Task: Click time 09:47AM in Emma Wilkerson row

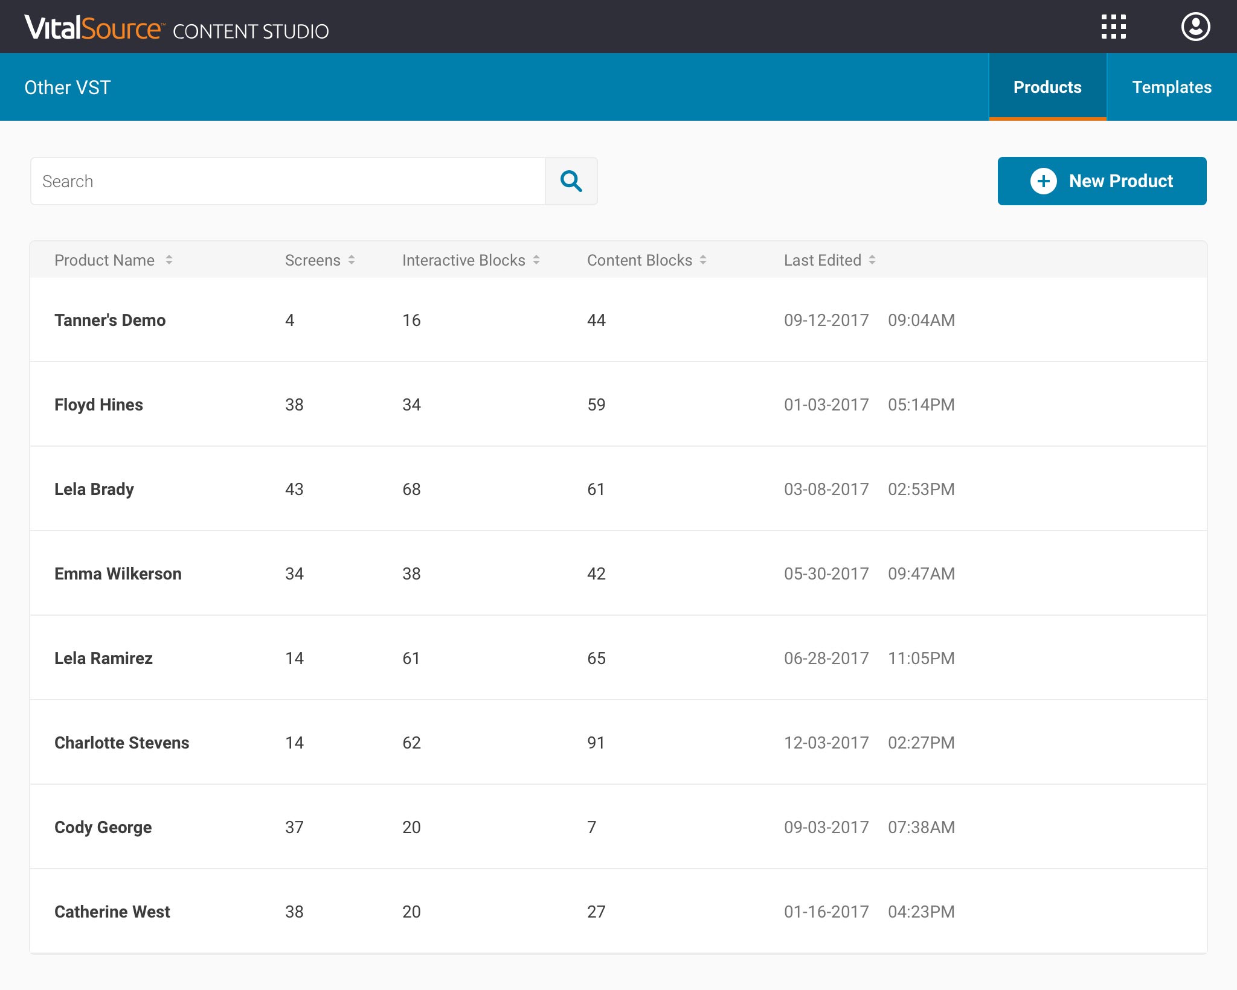Action: click(921, 573)
